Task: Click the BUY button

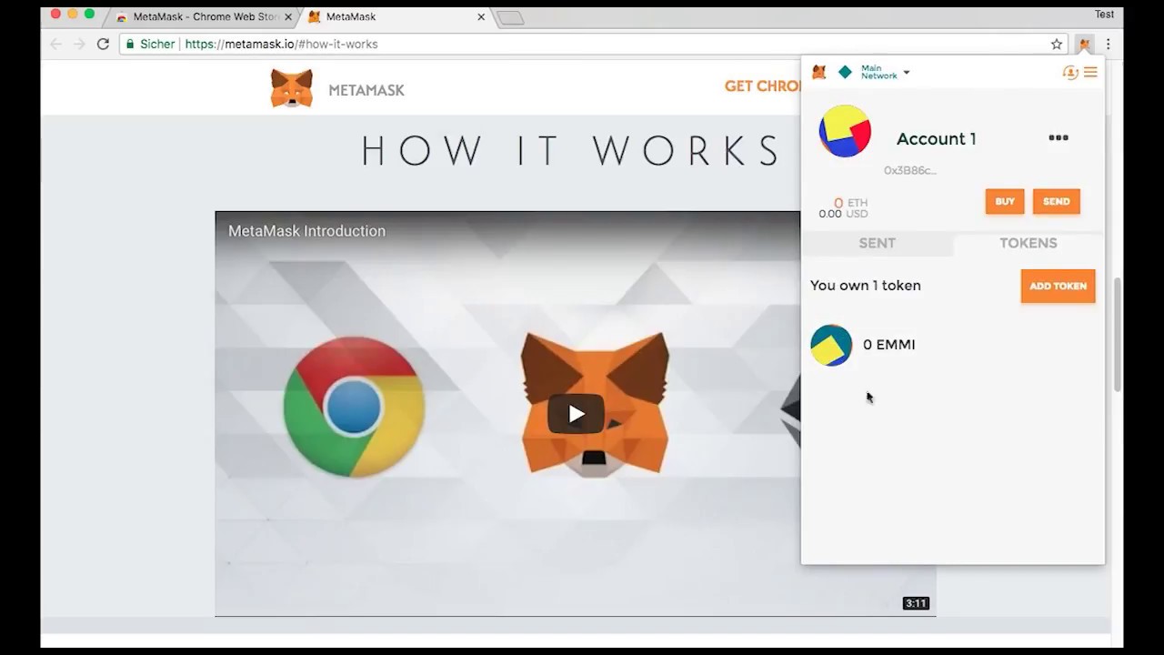Action: (x=1005, y=201)
